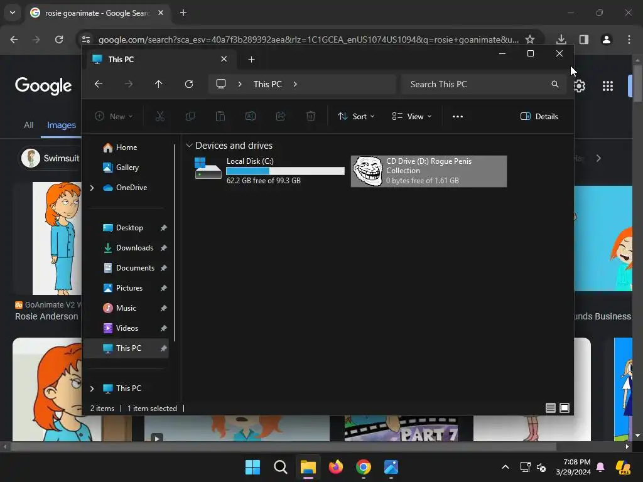Open taskbar Search
The image size is (643, 482).
pos(281,467)
